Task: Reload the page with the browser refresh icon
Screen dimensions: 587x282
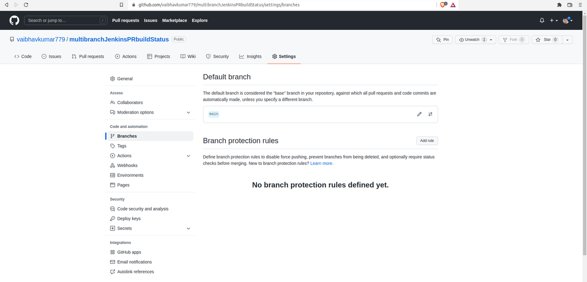Action: pos(26,5)
